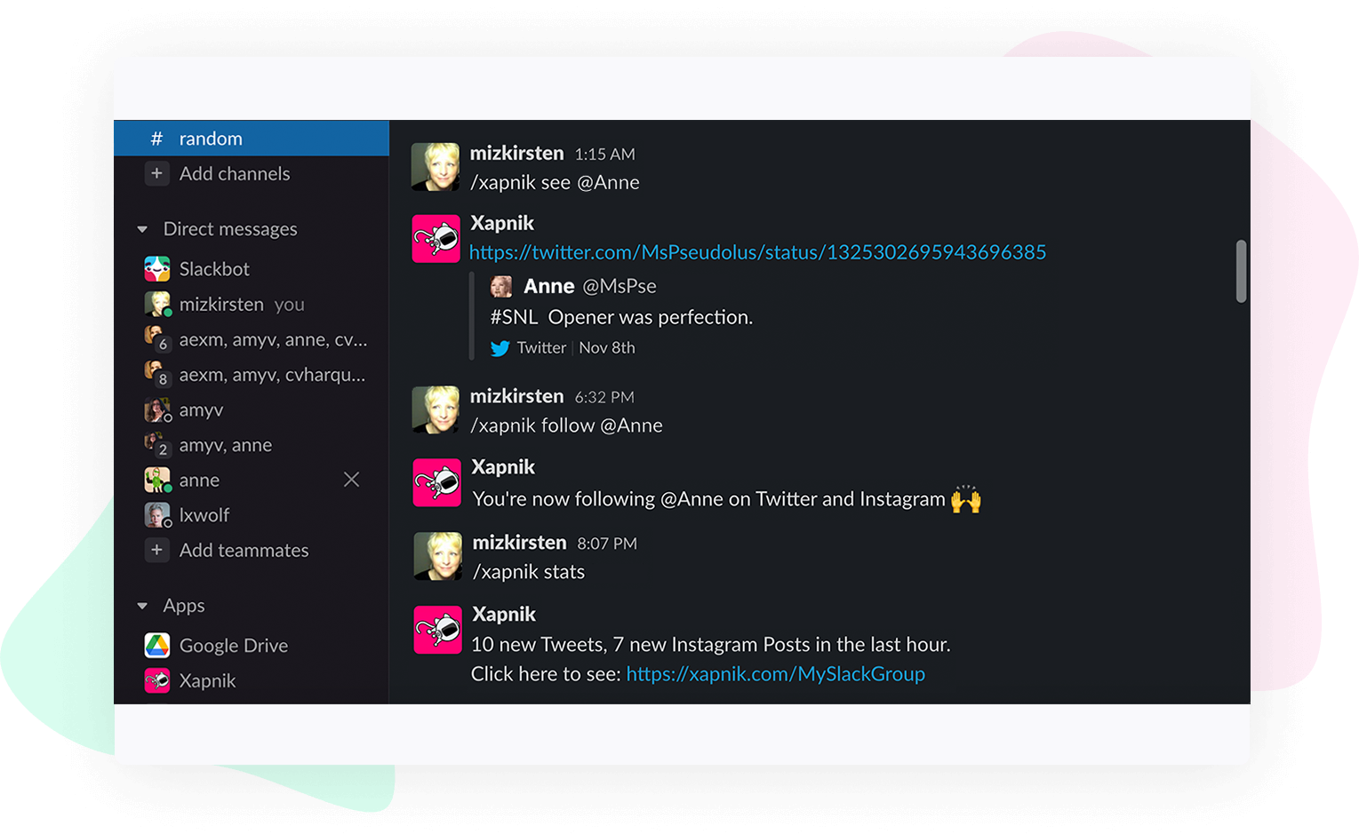Collapse the Direct messages section

point(142,229)
